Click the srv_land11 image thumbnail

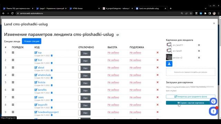[169, 45]
